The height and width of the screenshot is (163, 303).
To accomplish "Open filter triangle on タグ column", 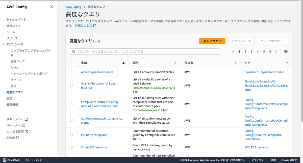I will pos(287,63).
